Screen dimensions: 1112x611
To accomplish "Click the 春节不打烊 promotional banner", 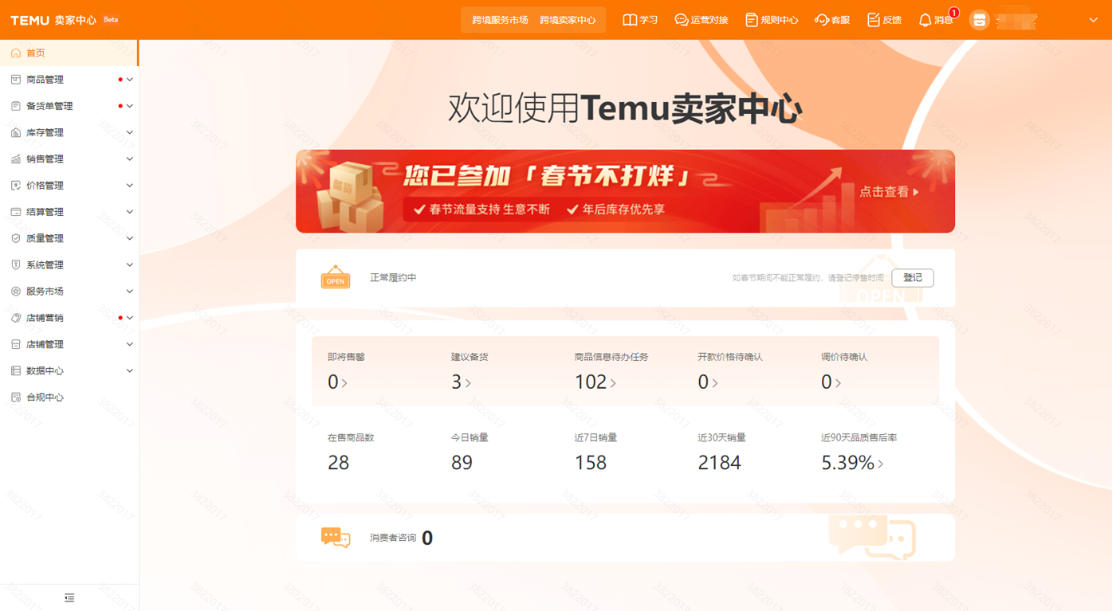I will pyautogui.click(x=625, y=191).
